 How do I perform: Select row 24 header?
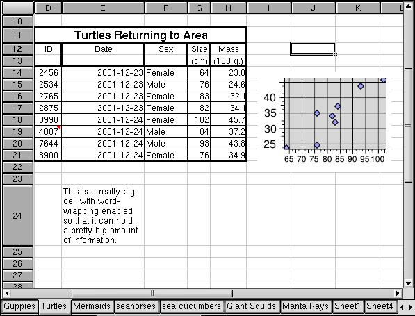tap(17, 215)
